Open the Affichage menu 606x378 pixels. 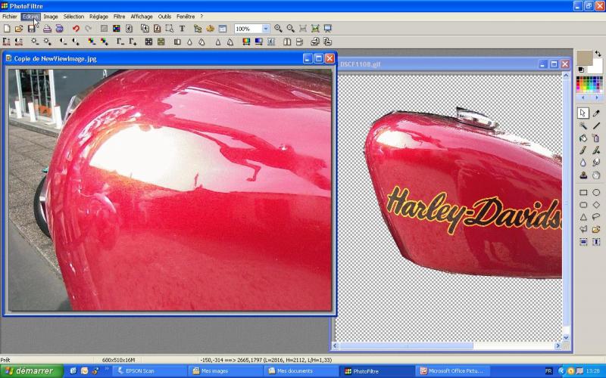tap(142, 17)
